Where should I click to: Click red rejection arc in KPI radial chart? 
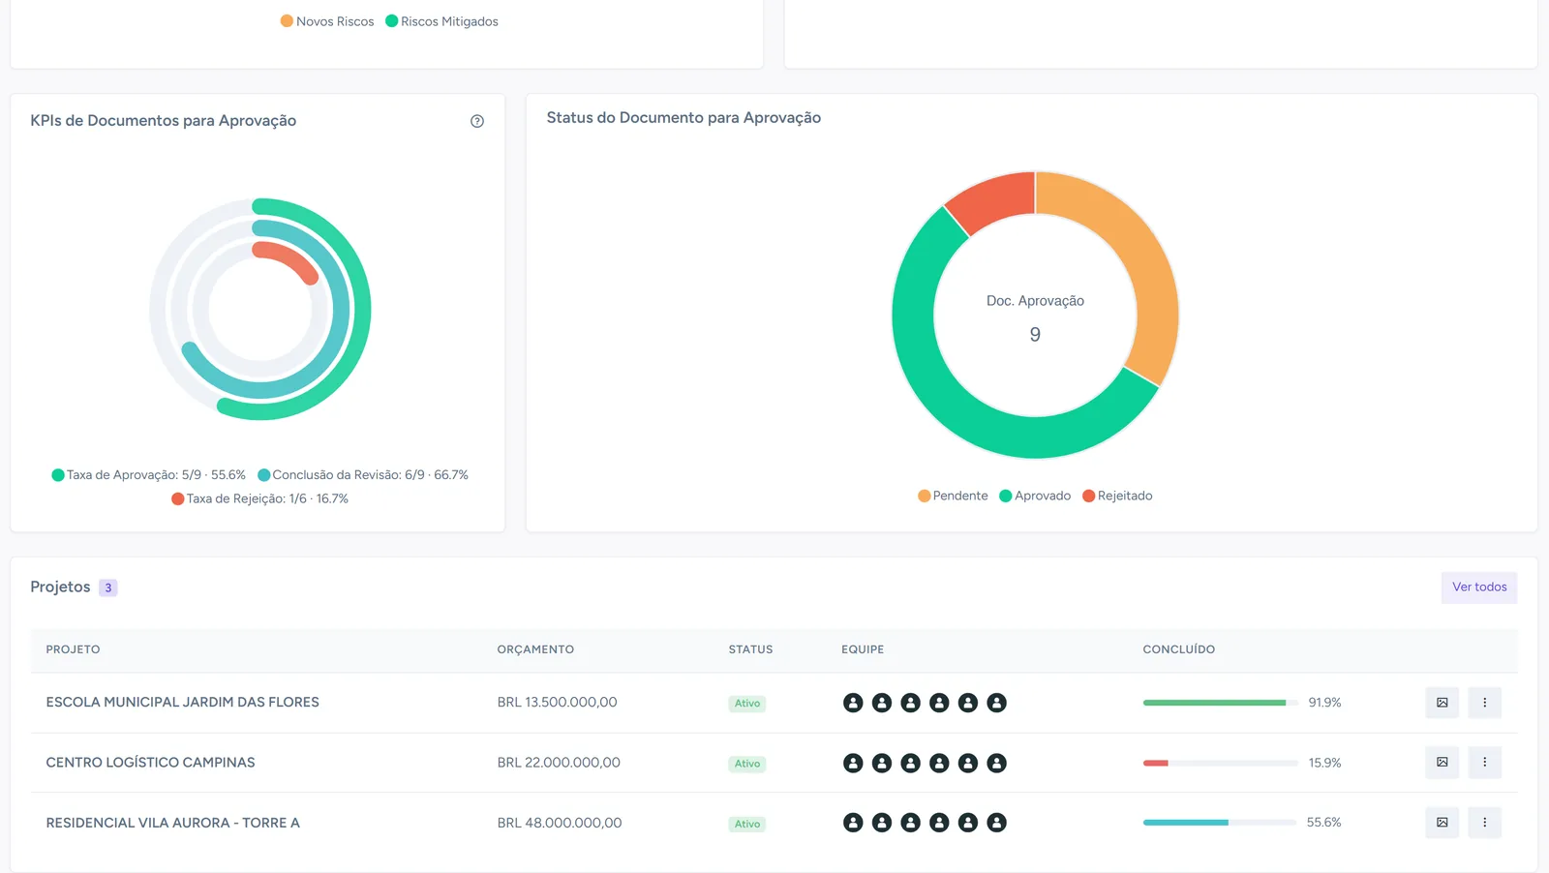click(289, 259)
